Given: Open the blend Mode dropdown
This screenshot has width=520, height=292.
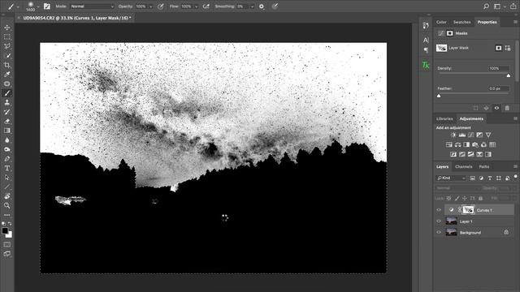Looking at the screenshot, I should tap(92, 6).
